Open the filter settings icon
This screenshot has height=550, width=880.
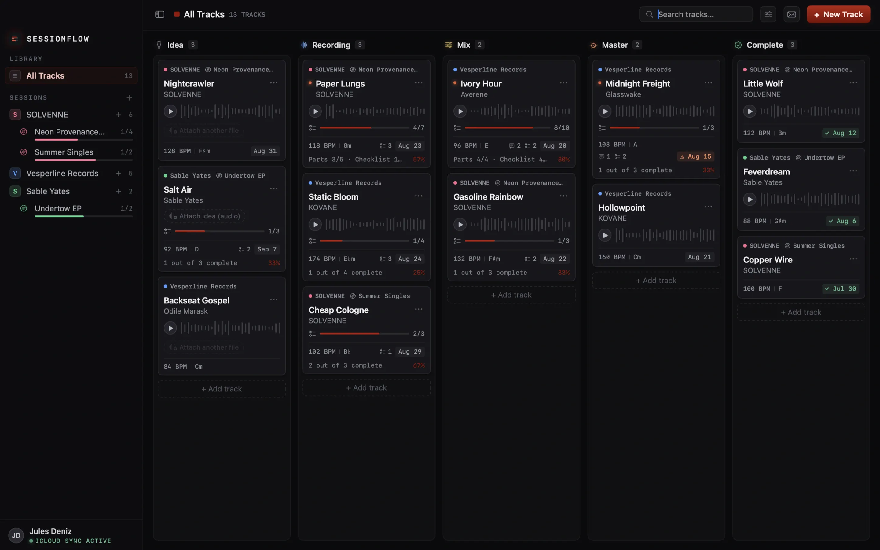click(768, 14)
